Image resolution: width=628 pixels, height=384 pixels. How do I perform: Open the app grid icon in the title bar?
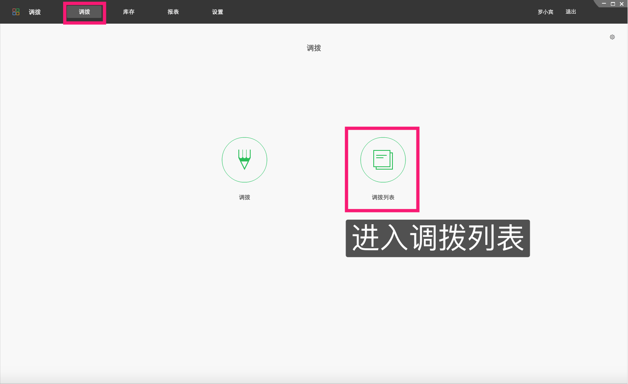tap(16, 12)
